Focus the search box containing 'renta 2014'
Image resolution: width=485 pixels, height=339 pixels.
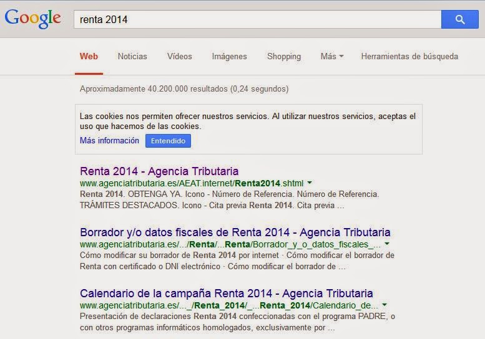257,19
